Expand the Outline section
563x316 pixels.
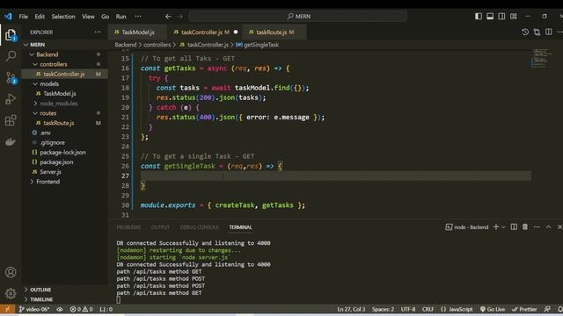40,290
